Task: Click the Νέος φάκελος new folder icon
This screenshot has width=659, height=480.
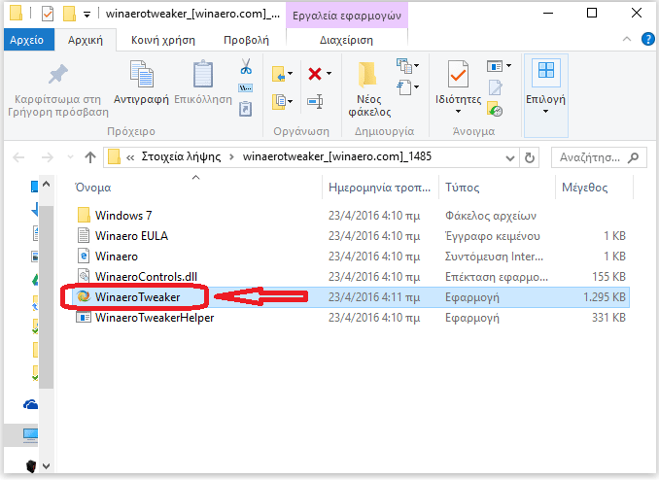Action: [368, 75]
